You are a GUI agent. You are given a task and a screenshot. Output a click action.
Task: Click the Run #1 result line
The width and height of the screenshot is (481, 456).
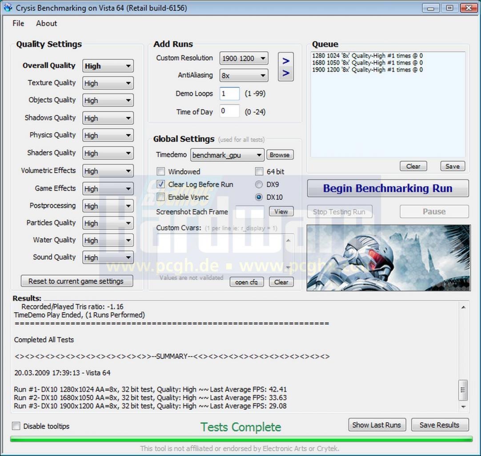tap(150, 389)
